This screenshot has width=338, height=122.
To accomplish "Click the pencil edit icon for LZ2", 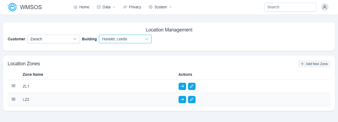I will point(192,100).
